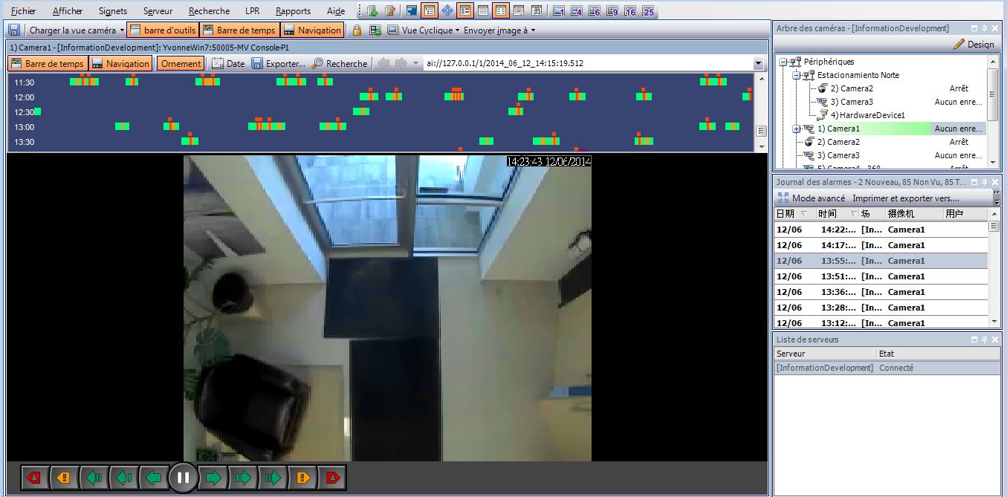Viewport: 1007px width, 497px height.
Task: Select the 4-camera view layout icon
Action: pyautogui.click(x=577, y=11)
